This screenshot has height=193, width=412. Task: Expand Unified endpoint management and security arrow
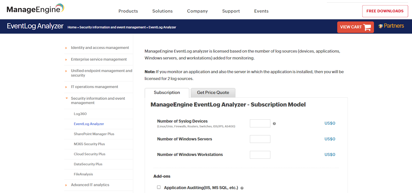[x=66, y=71]
